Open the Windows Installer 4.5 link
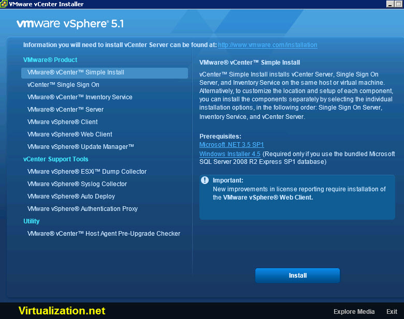This screenshot has width=404, height=319. coord(230,154)
